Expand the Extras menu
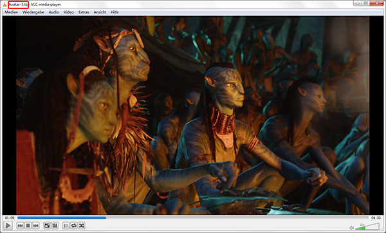Screen dimensions: 386x233 click(84, 12)
